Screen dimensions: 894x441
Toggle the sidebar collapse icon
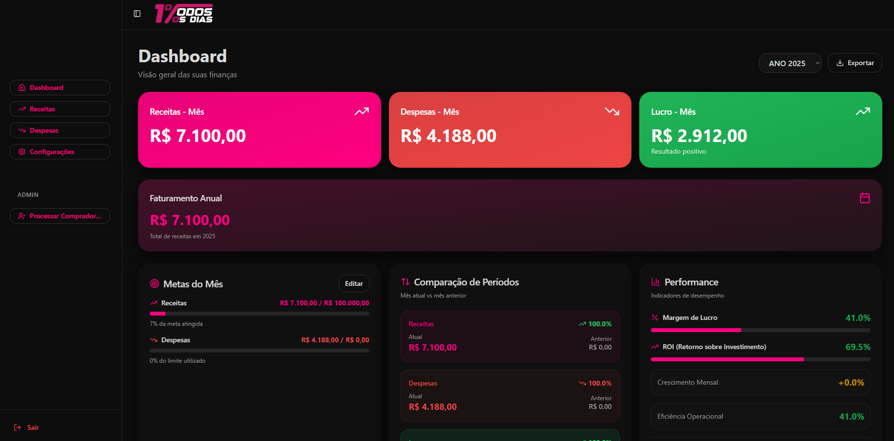click(137, 14)
